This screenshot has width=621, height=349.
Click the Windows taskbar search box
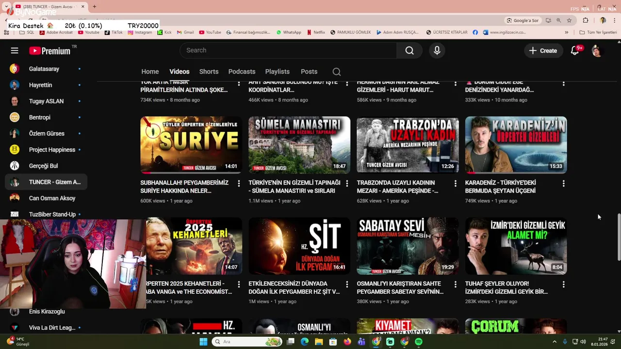247,342
